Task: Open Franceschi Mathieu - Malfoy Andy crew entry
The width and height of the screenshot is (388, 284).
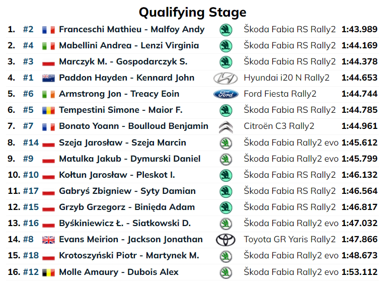Action: [x=131, y=29]
